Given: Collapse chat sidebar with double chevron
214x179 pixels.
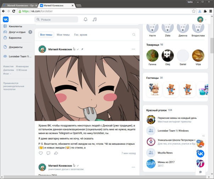Looking at the screenshot, I should click(203, 136).
